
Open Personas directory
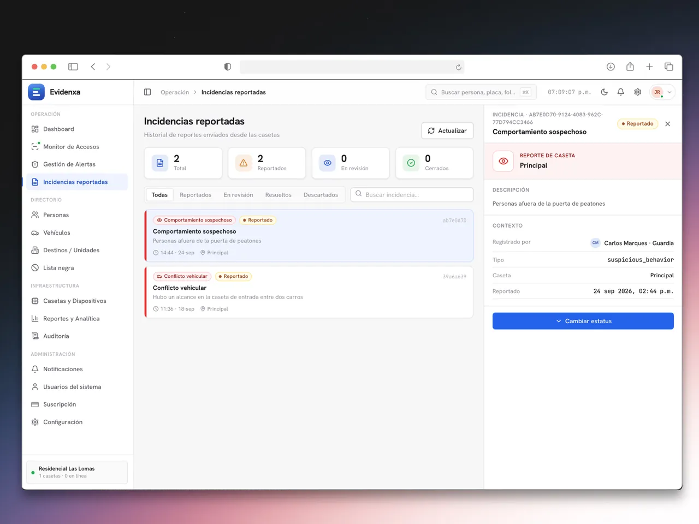(x=77, y=215)
